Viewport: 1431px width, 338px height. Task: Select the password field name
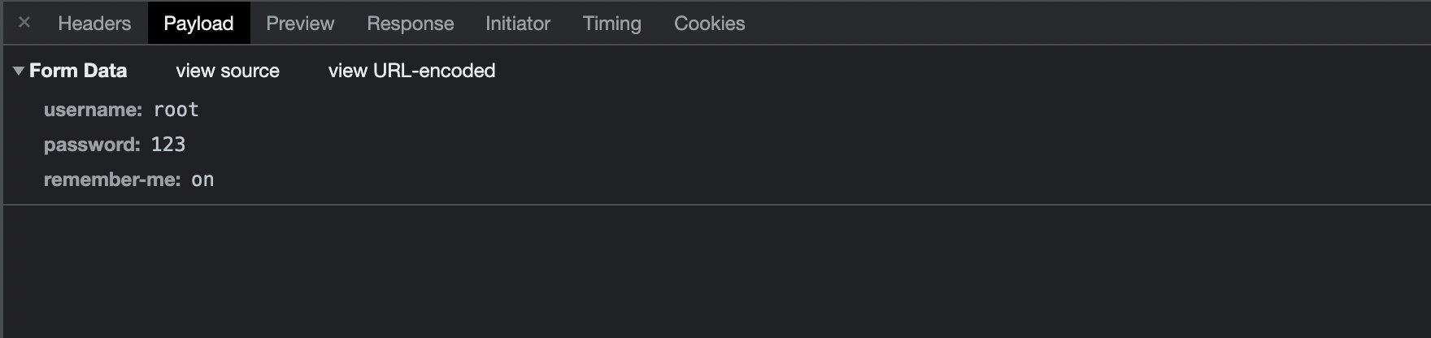92,145
